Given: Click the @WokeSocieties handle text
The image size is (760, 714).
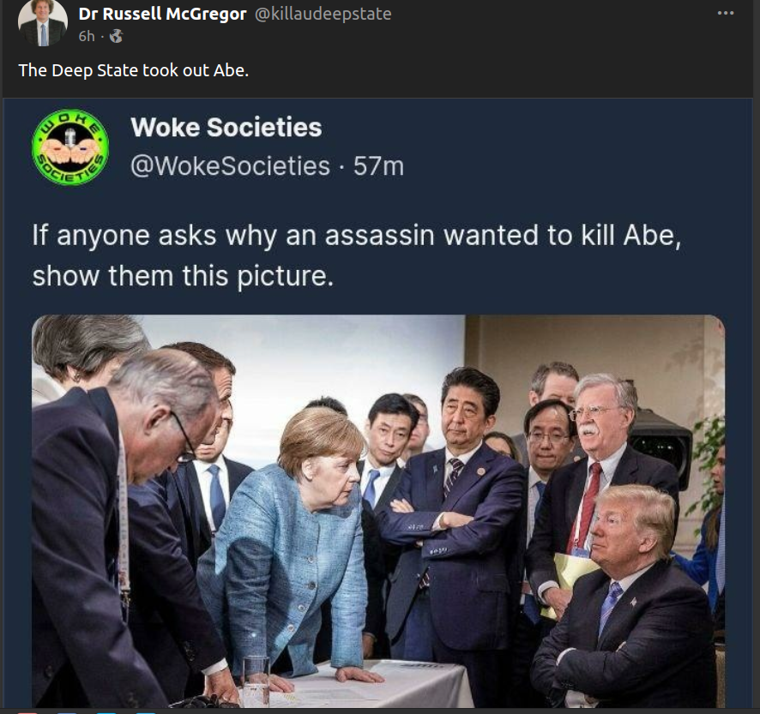Looking at the screenshot, I should tap(230, 166).
